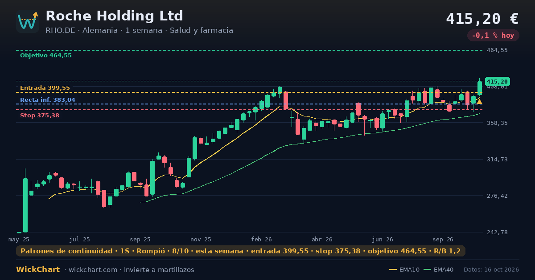535x280 pixels.
Task: Click the 276,42 axis value
Action: [x=497, y=196]
